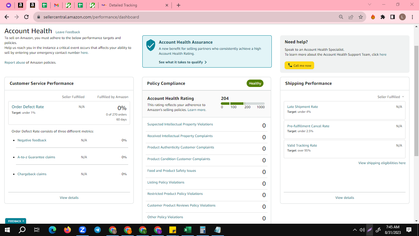Close the Detailed Tracking tab
This screenshot has height=236, width=419.
tap(167, 5)
